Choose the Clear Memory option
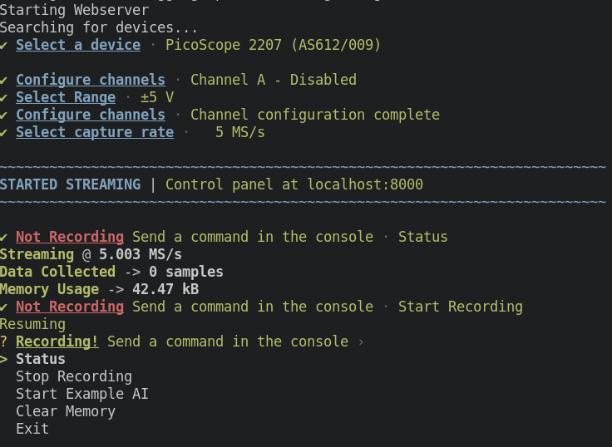612x447 pixels. point(65,411)
